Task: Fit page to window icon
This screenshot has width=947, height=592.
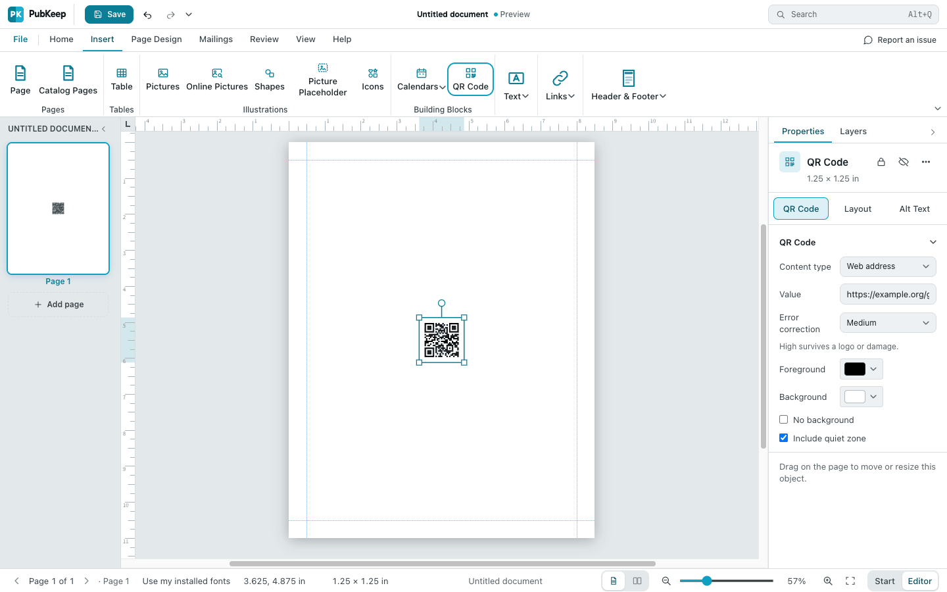Action: [850, 581]
